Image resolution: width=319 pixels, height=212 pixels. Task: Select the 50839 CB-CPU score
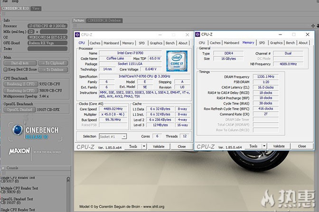tap(51, 90)
